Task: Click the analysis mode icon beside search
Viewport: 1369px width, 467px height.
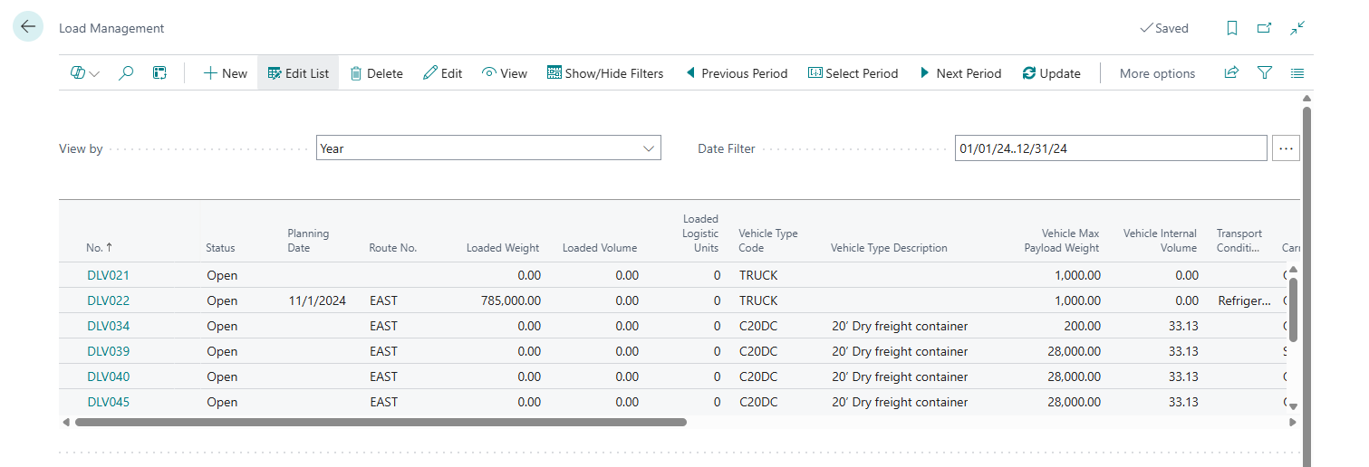Action: point(159,73)
